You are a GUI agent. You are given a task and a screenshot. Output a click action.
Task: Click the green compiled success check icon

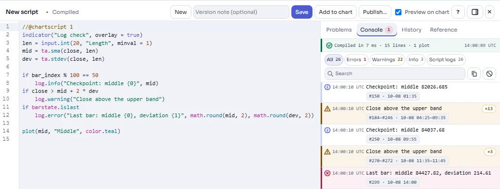click(329, 45)
